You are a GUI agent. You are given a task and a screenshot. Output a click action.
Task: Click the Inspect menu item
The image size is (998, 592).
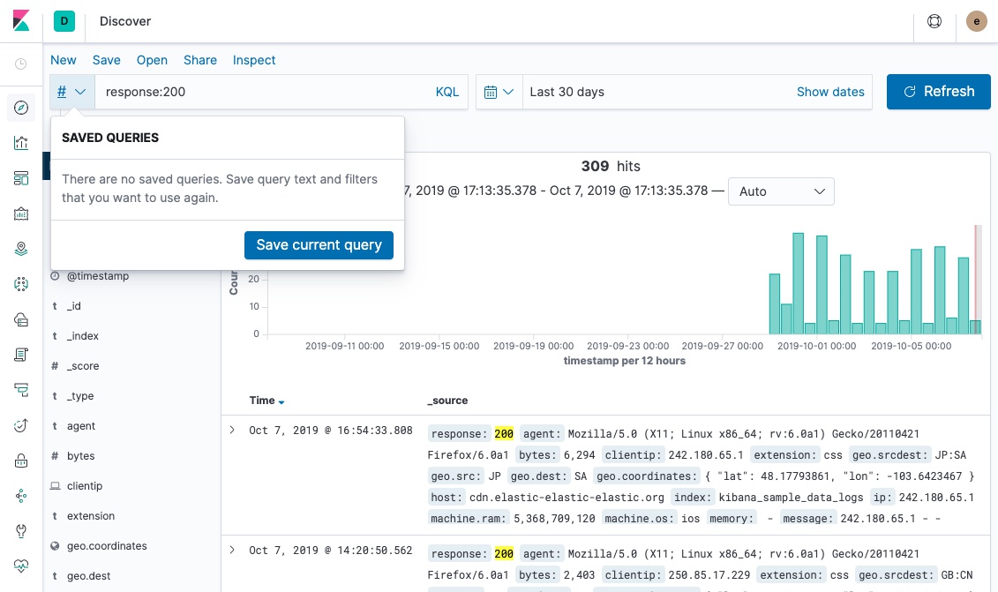pyautogui.click(x=254, y=60)
